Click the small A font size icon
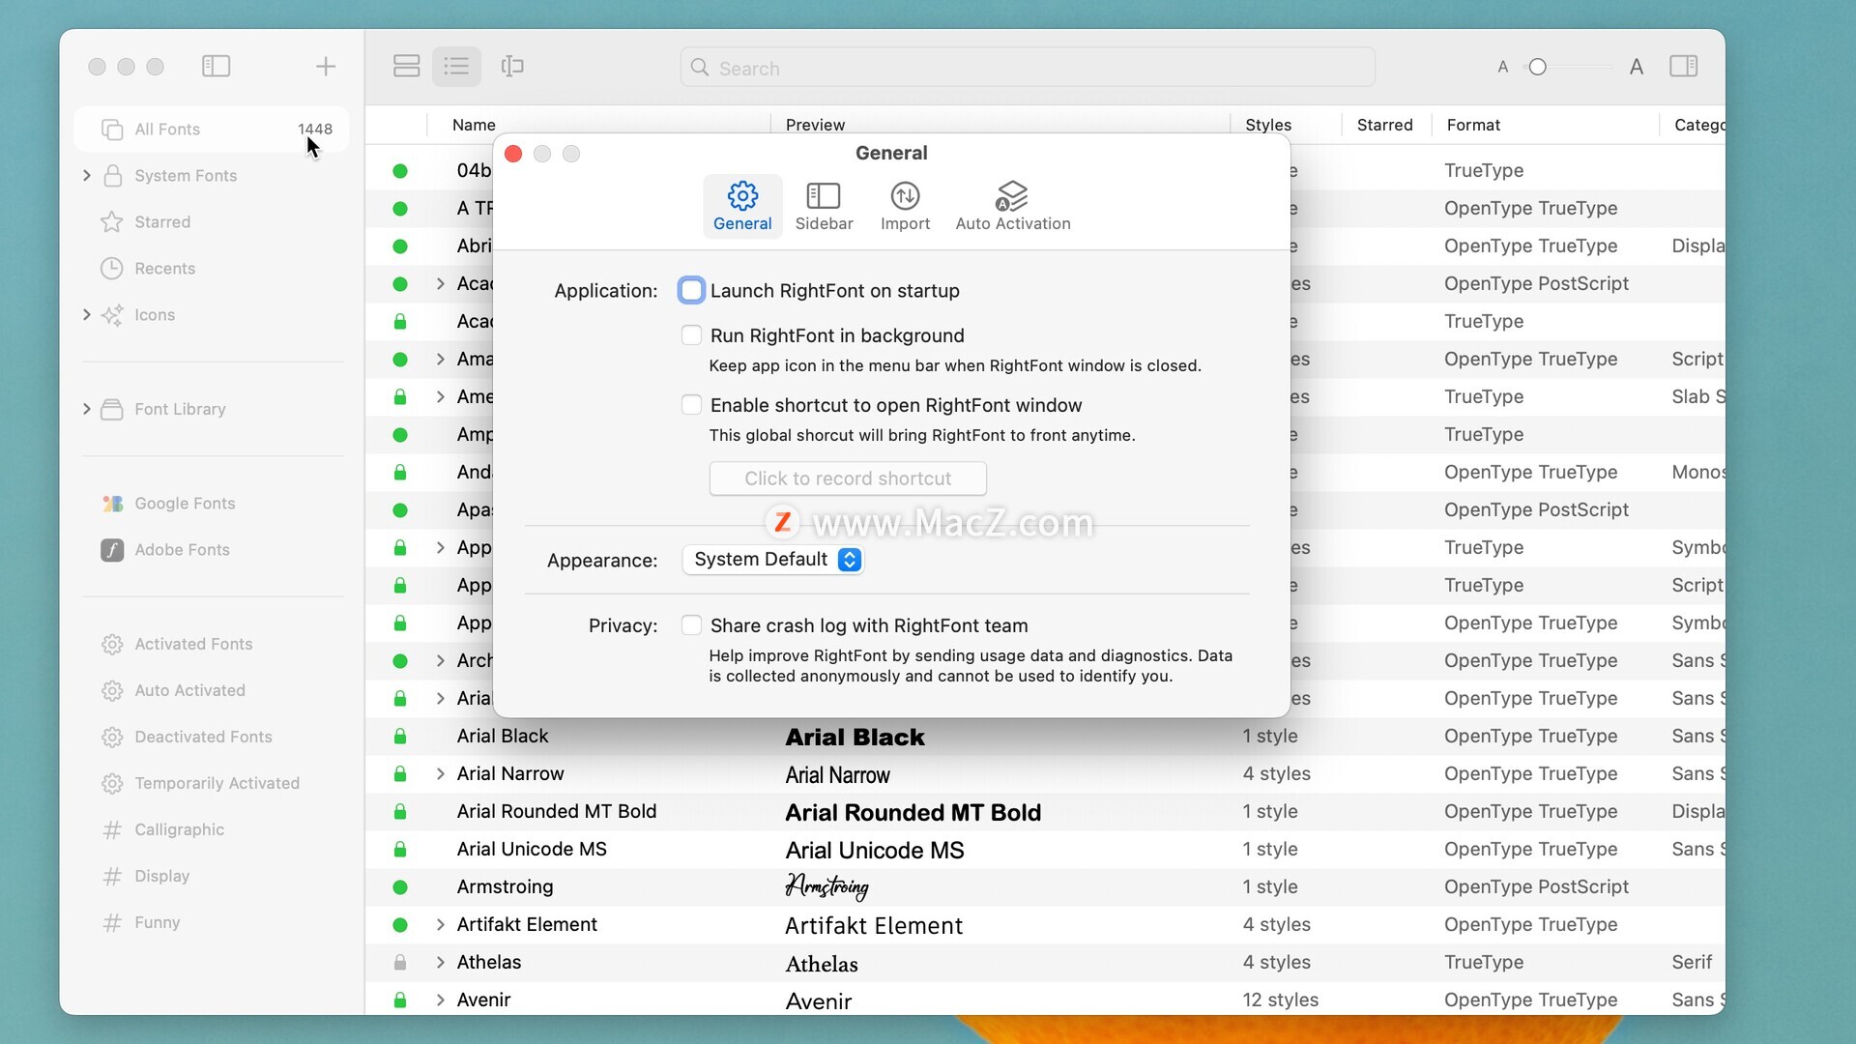Image resolution: width=1856 pixels, height=1044 pixels. pyautogui.click(x=1503, y=67)
